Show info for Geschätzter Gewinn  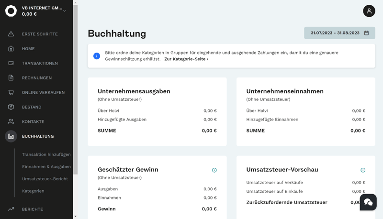point(214,170)
